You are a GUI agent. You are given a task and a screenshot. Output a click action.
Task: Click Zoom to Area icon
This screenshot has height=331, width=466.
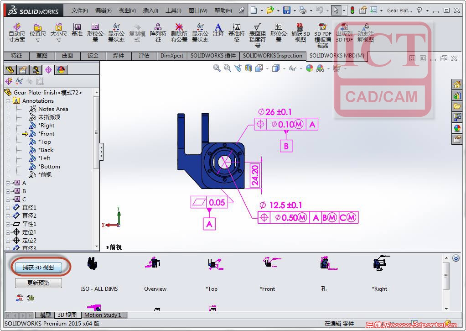[228, 68]
